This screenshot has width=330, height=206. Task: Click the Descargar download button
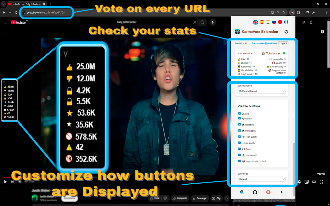coord(200,198)
